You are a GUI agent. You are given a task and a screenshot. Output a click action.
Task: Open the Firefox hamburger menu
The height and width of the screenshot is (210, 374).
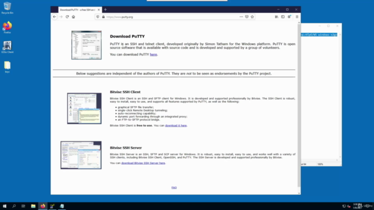pyautogui.click(x=297, y=17)
